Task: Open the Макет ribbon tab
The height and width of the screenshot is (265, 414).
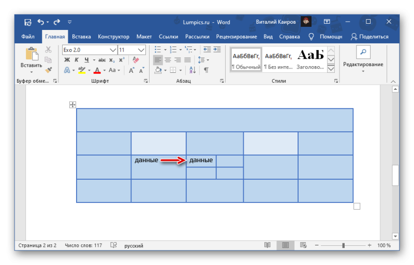Action: tap(144, 37)
